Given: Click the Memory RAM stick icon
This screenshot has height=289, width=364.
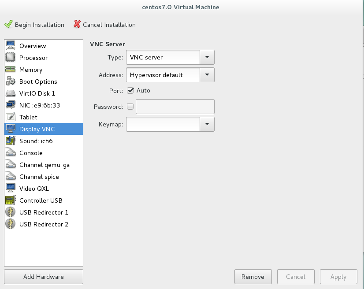Looking at the screenshot, I should click(x=11, y=70).
